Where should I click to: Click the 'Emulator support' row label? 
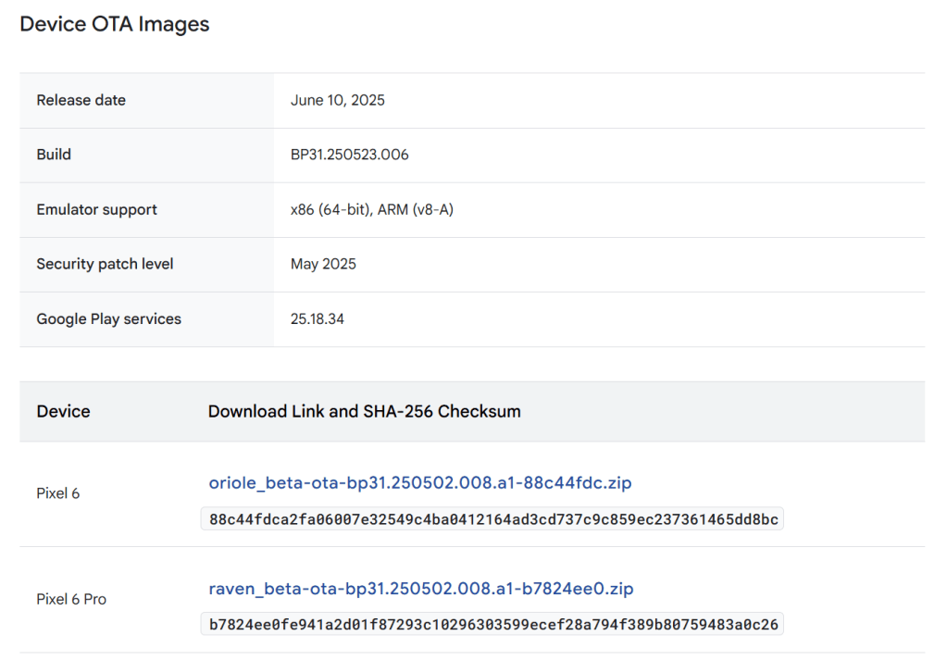[97, 210]
